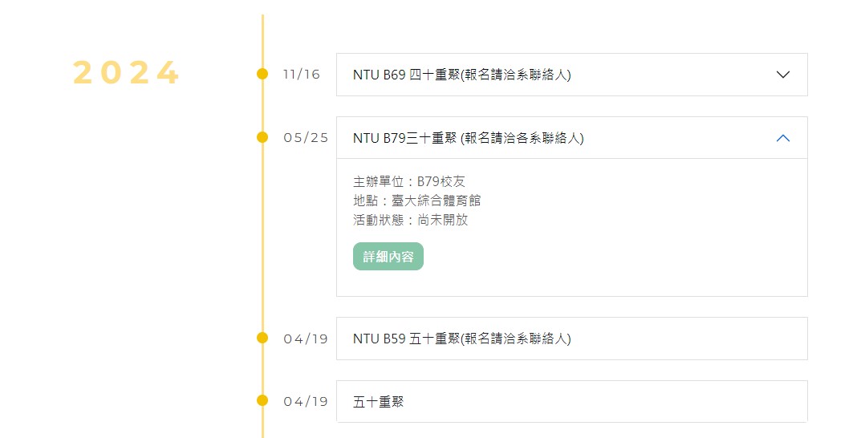Click the 地點：臺大綜合體育館 text line
The width and height of the screenshot is (861, 438).
point(416,201)
